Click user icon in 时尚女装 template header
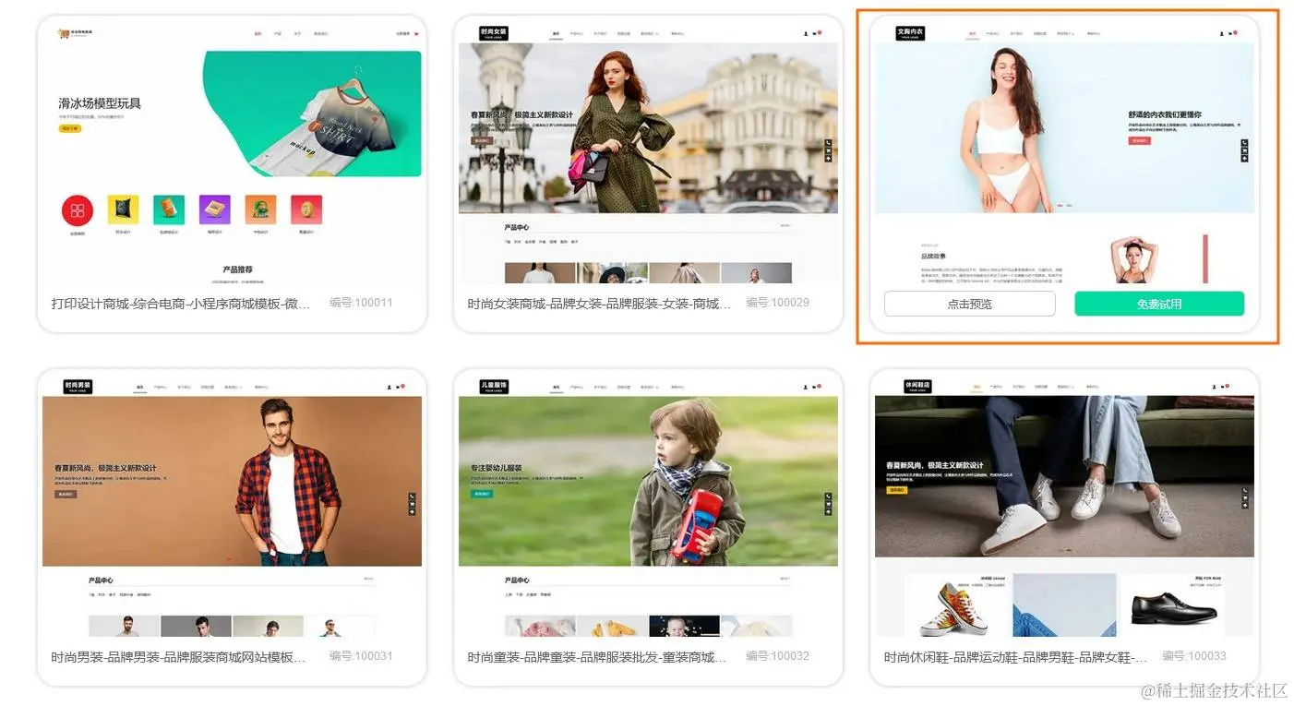The height and width of the screenshot is (706, 1294). pos(806,34)
